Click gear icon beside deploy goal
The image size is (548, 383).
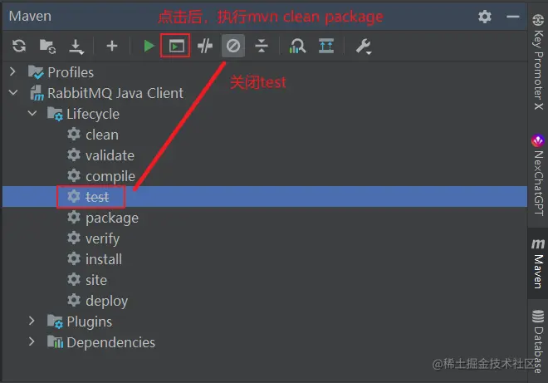74,300
